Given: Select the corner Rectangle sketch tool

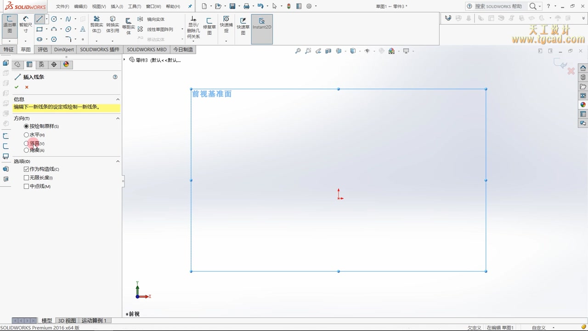Looking at the screenshot, I should point(40,29).
